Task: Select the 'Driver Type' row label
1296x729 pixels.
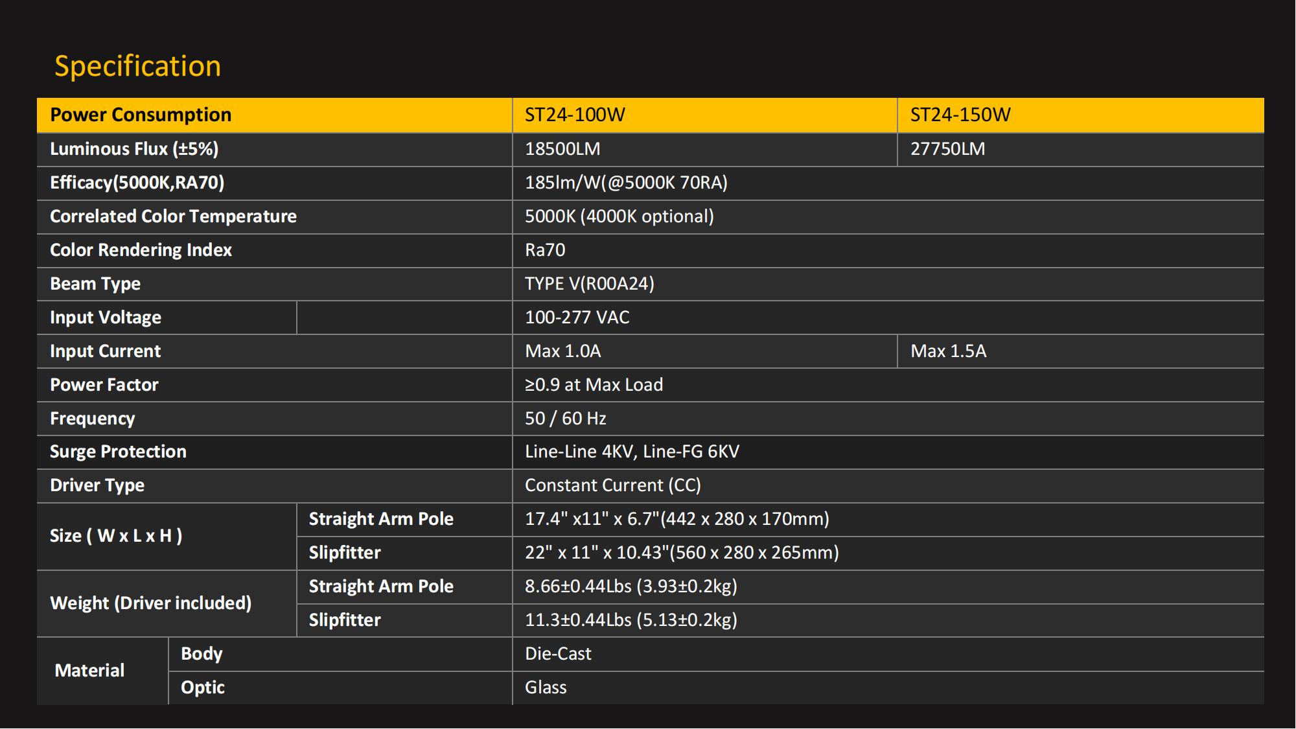Action: pyautogui.click(x=97, y=485)
